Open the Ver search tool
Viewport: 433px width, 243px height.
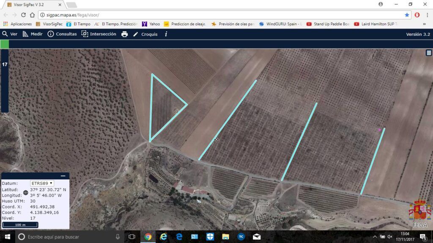coord(10,34)
